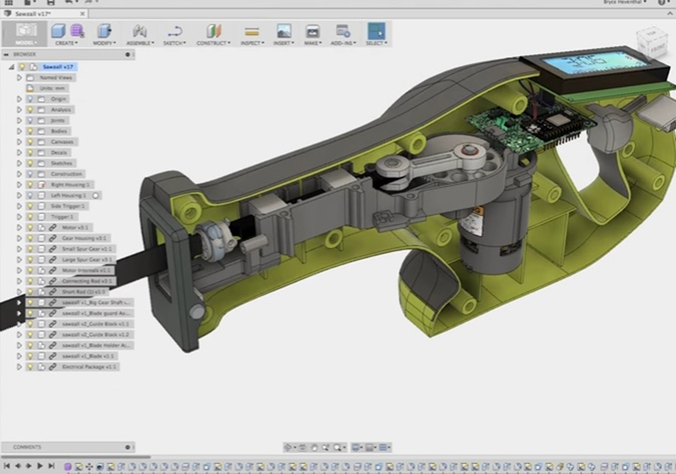Hide the Right Housing:1 component via lightbulb
The image size is (676, 474).
pyautogui.click(x=30, y=185)
